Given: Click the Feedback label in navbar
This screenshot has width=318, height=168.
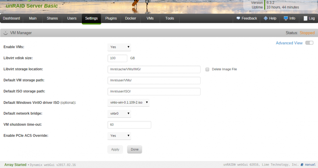Looking at the screenshot, I should pyautogui.click(x=249, y=18).
